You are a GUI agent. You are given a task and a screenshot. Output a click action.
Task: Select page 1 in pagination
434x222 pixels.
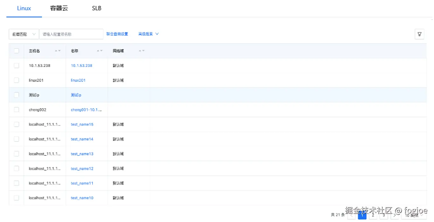(x=362, y=215)
